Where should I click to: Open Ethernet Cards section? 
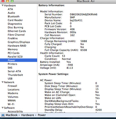17,31
